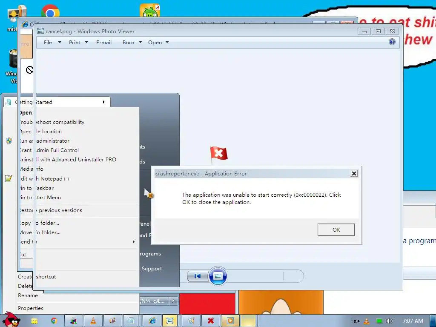This screenshot has width=436, height=327.
Task: Click the volume speaker tray icon
Action: [390, 321]
